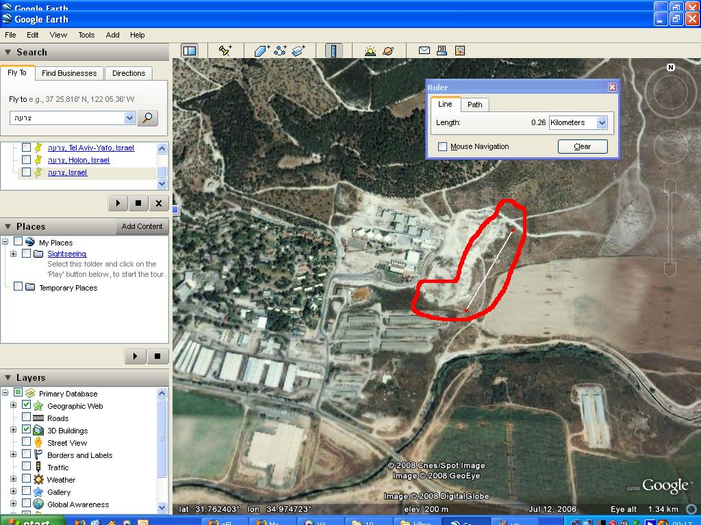Screen dimensions: 701x525
Task: Click the Street View pegman icon
Action: 38,442
